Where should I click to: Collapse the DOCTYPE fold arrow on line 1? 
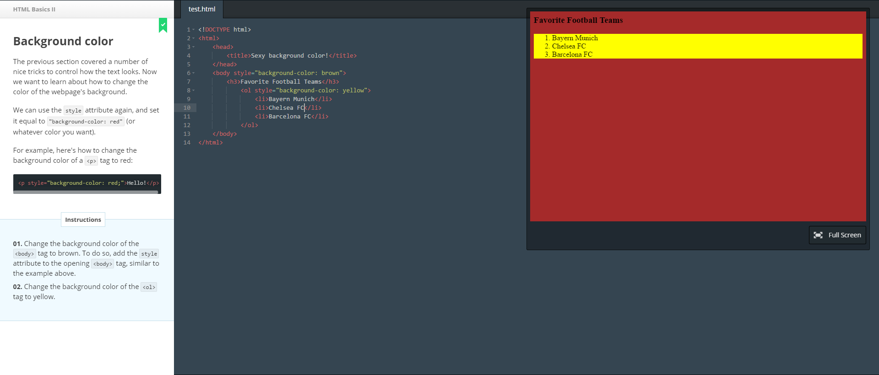point(194,30)
